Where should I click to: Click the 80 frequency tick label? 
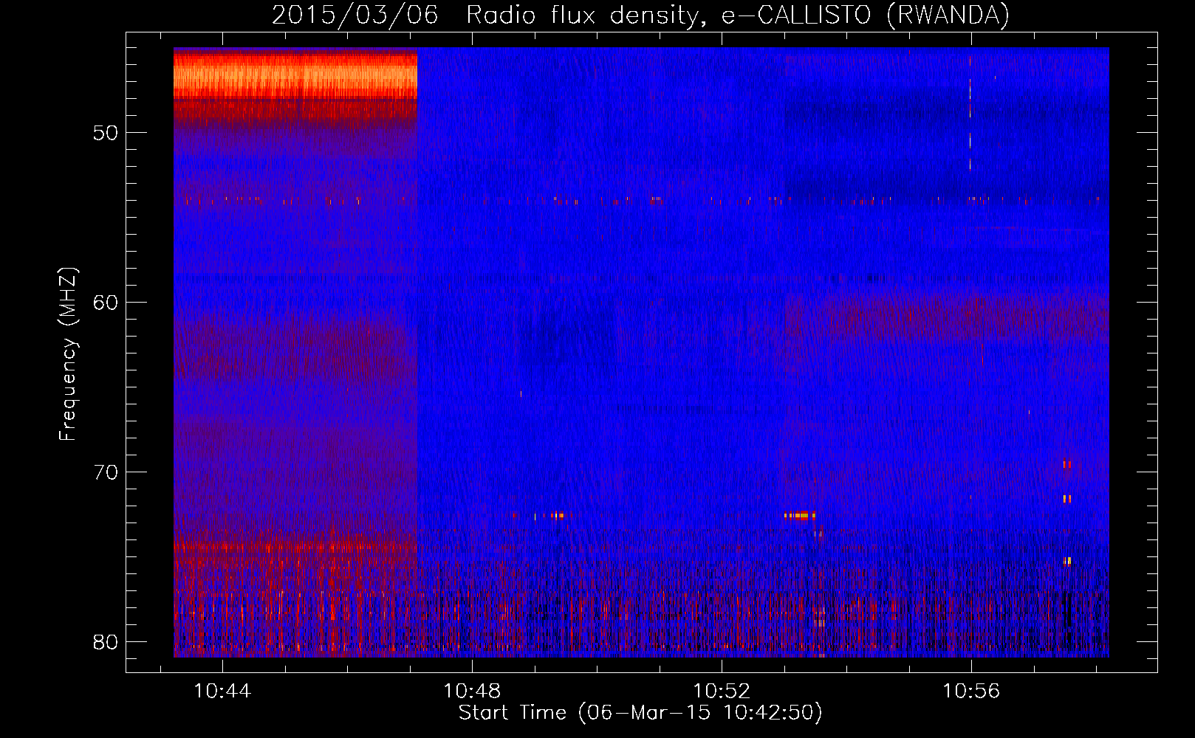click(x=106, y=642)
